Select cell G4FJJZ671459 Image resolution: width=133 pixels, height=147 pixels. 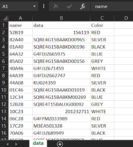click(x=61, y=68)
